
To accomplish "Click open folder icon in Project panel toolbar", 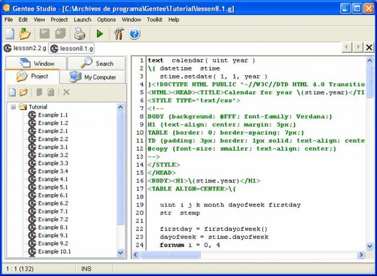I will (x=24, y=92).
